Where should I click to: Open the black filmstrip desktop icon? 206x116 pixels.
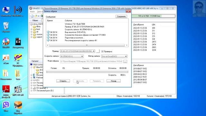pyautogui.click(x=18, y=43)
